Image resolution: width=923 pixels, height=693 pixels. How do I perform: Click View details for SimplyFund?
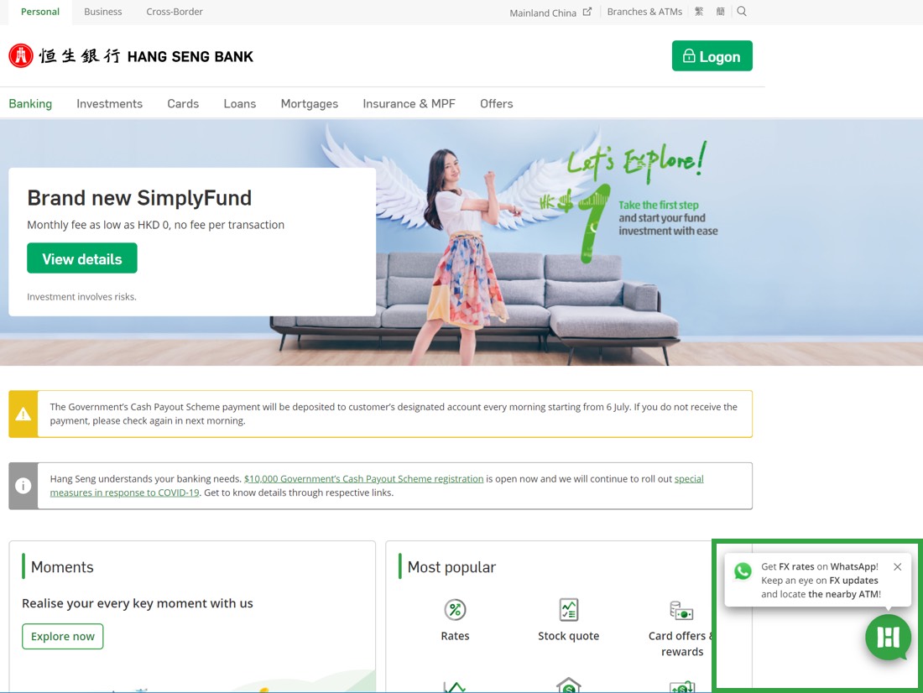(x=82, y=258)
